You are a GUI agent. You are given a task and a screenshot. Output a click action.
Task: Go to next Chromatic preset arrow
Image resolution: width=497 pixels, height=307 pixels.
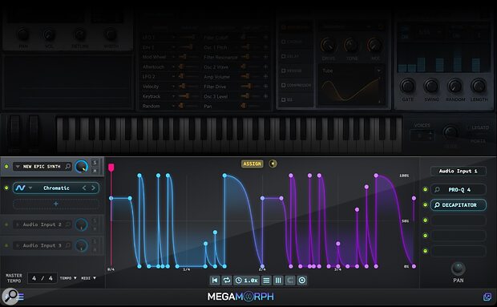(93, 188)
